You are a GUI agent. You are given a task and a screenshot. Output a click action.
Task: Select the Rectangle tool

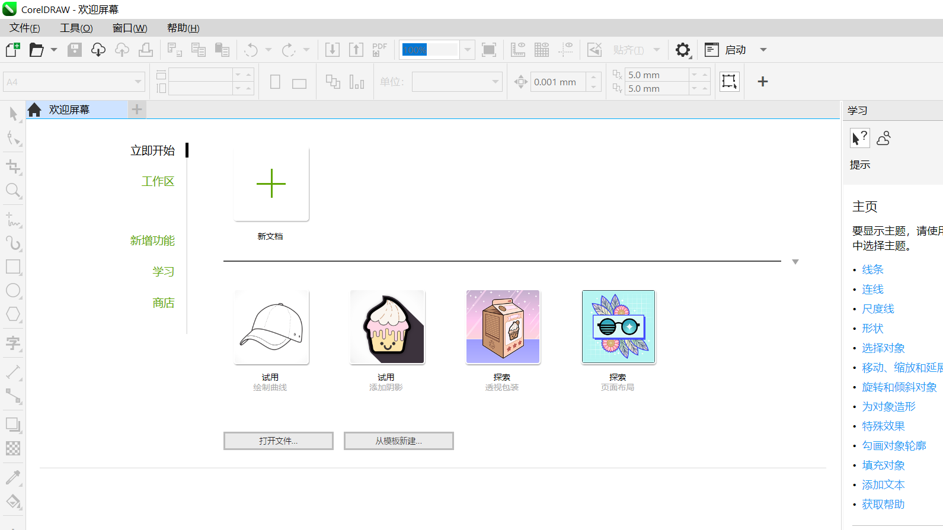pyautogui.click(x=13, y=266)
